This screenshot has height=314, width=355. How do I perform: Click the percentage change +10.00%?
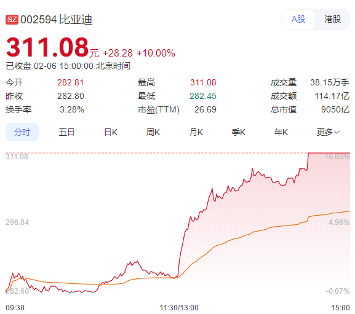coord(156,53)
